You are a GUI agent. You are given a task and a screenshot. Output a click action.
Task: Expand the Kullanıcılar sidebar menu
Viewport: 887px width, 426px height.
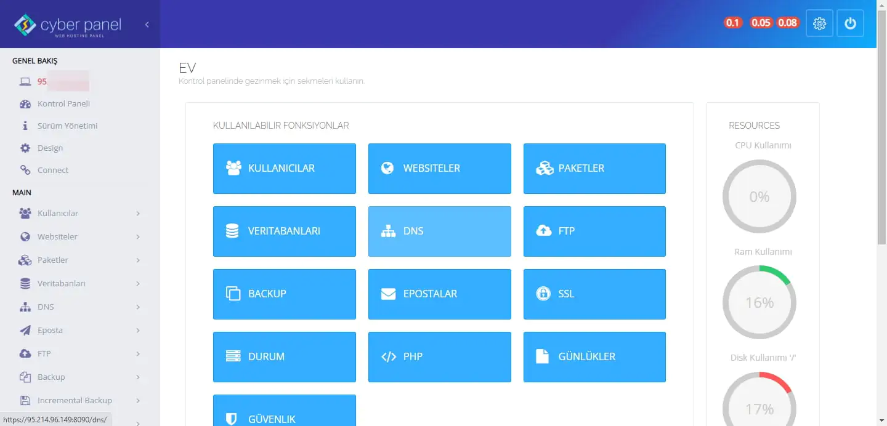point(59,213)
